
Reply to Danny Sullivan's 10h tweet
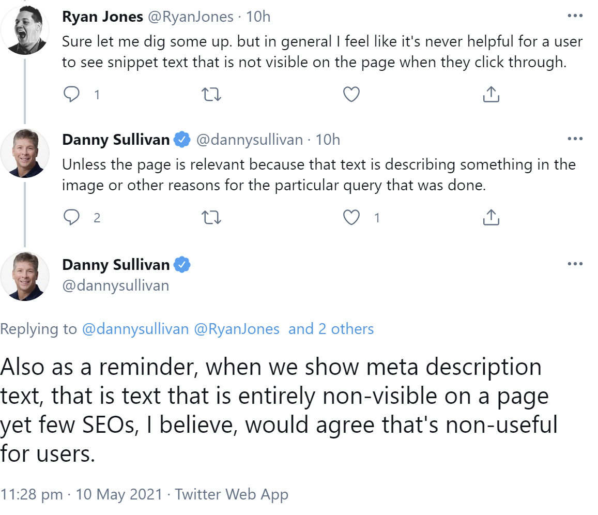click(71, 218)
